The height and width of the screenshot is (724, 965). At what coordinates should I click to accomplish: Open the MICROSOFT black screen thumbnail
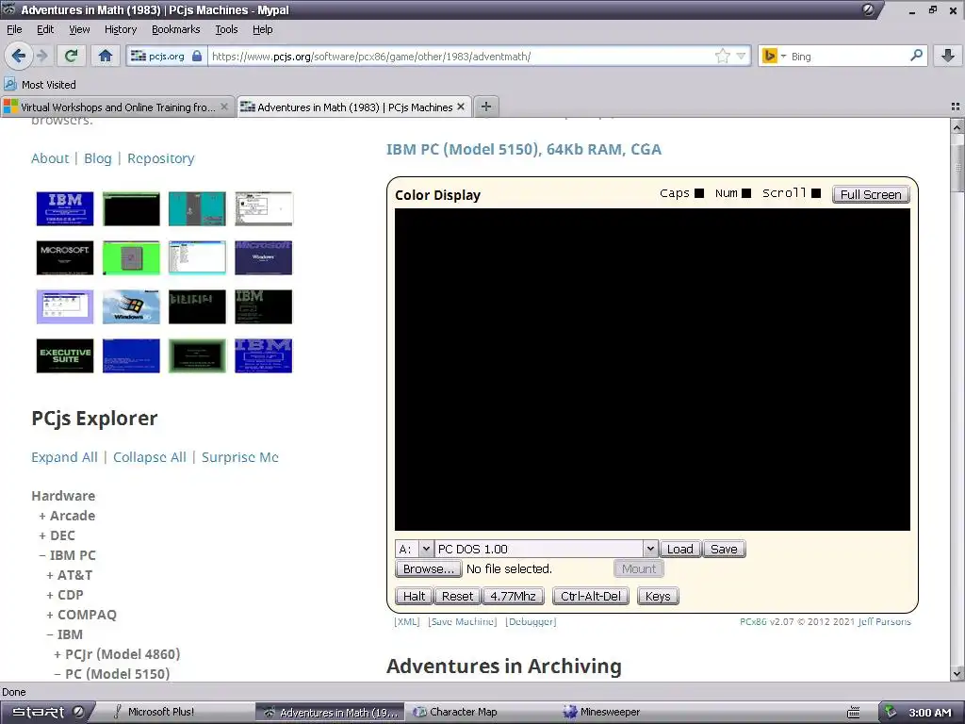pos(65,257)
